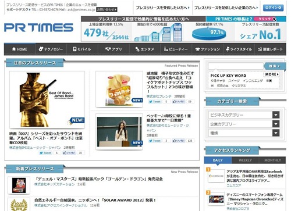The width and height of the screenshot is (291, 211).
Task: Expand the ビジネスカテゴリー dropdown
Action: point(276,115)
